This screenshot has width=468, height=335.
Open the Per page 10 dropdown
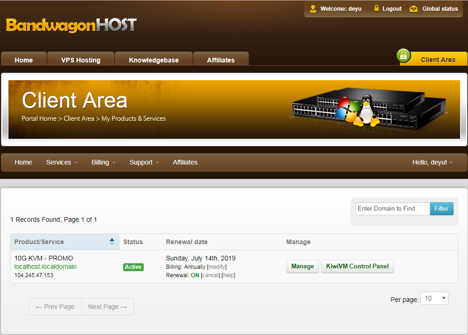(434, 298)
